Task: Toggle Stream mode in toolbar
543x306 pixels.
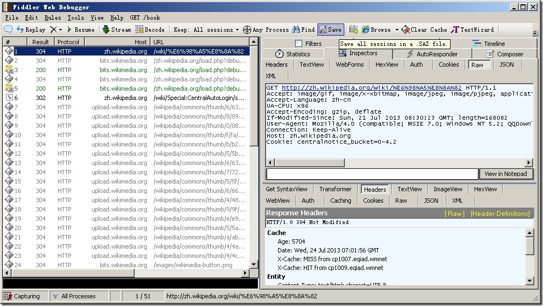Action: tap(117, 30)
